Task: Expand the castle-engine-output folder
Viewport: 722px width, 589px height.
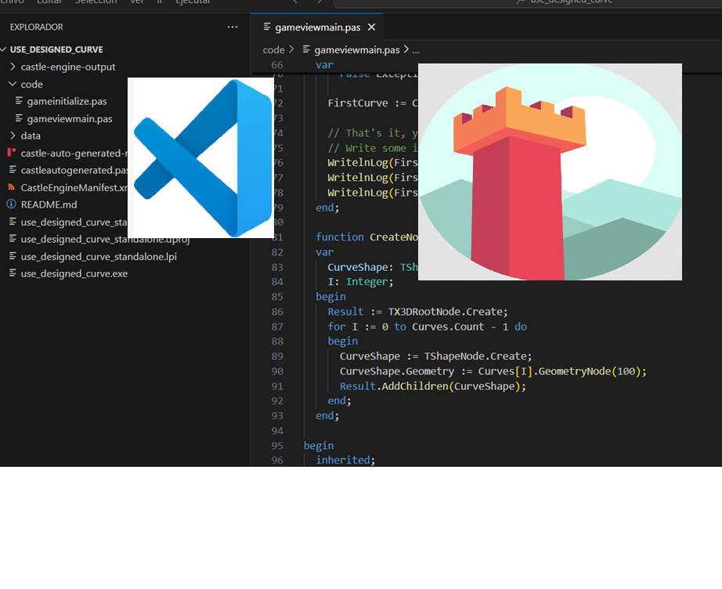Action: point(67,67)
